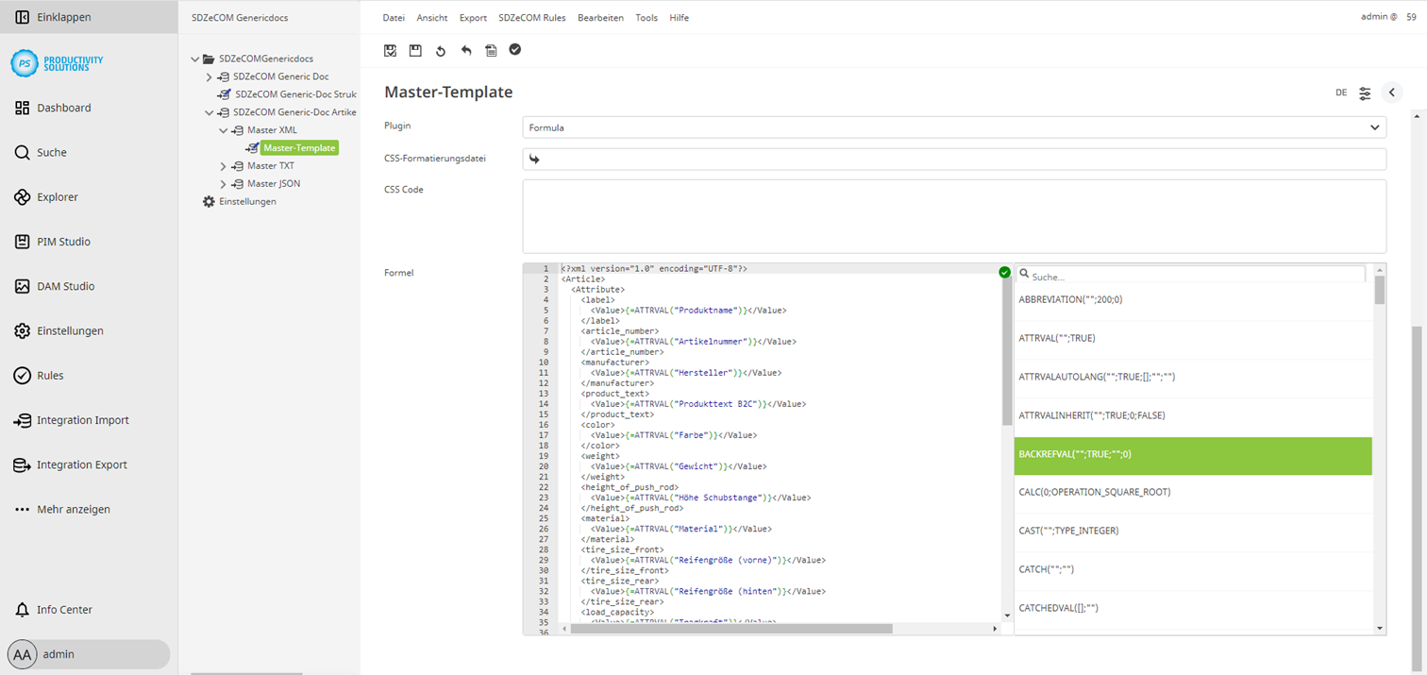This screenshot has height=675, width=1427.
Task: Click the save with validation toolbar icon
Action: pos(390,49)
